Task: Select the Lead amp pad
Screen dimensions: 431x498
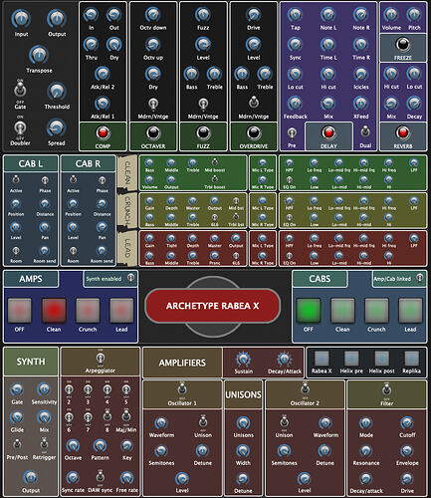Action: [121, 311]
